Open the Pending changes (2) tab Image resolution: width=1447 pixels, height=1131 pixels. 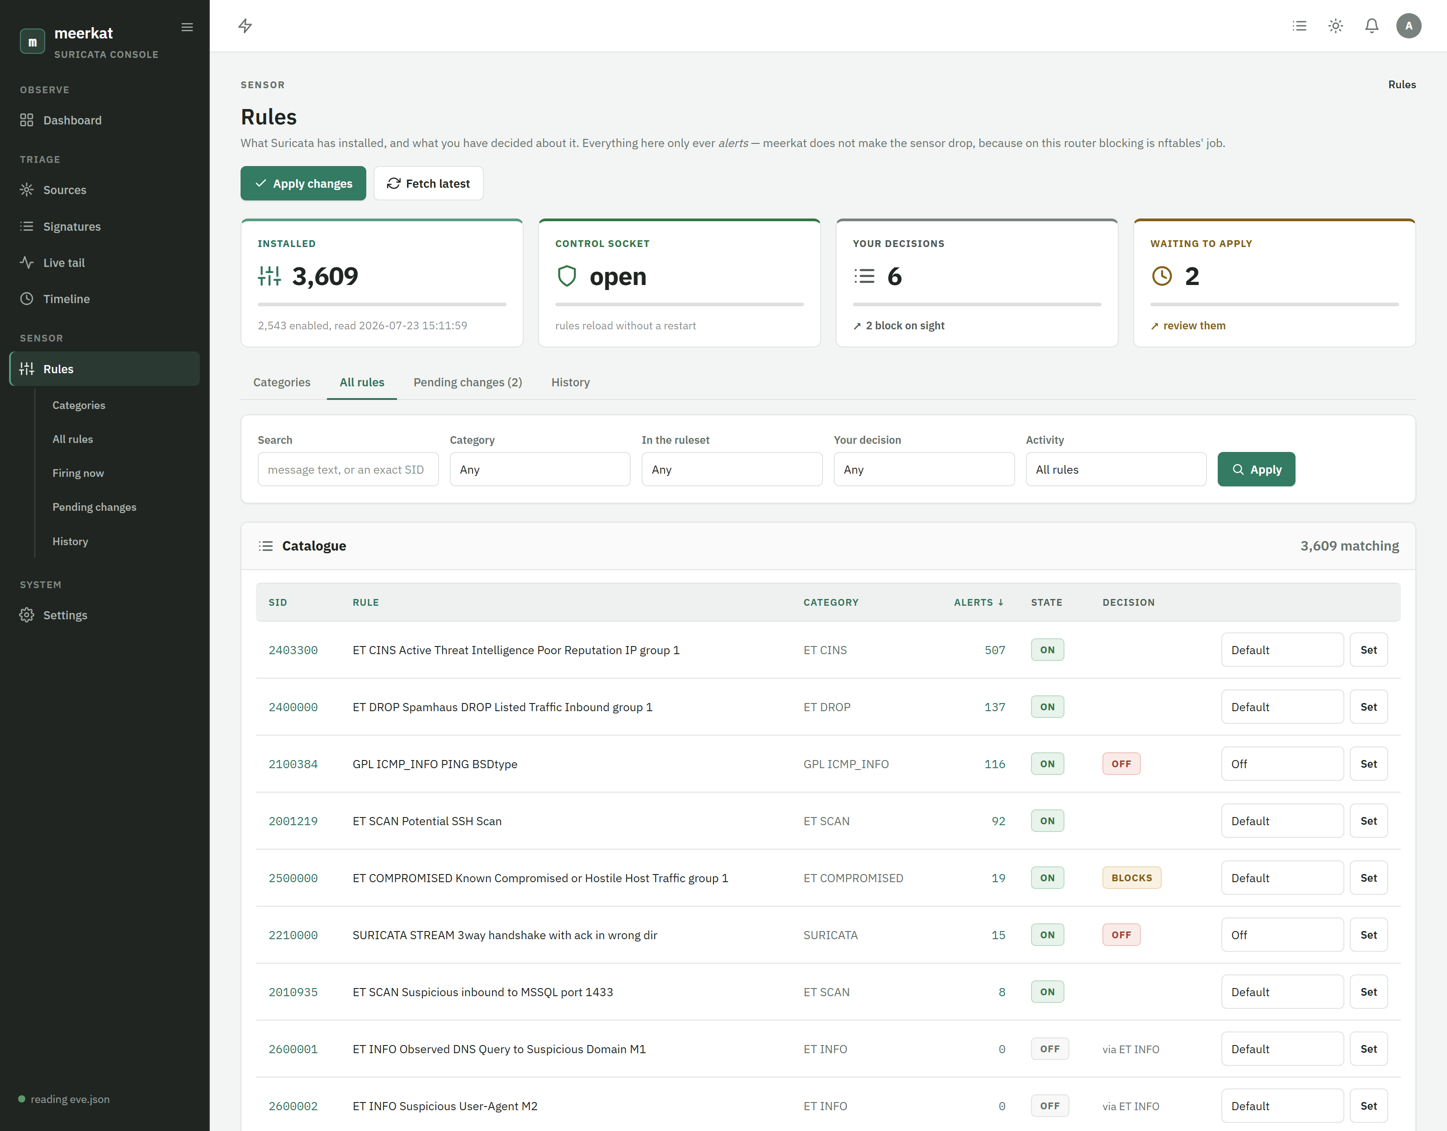pos(468,382)
